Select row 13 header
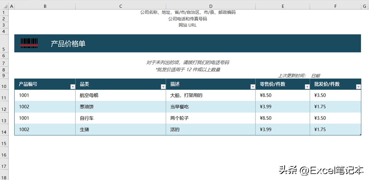The width and height of the screenshot is (369, 180). pos(4,118)
